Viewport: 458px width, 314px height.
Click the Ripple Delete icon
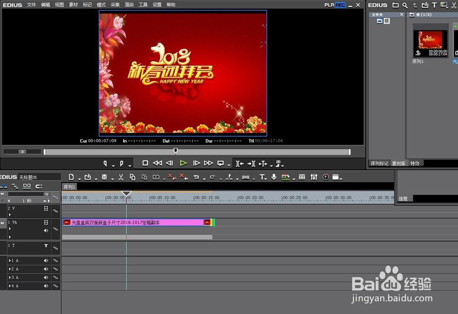point(184,177)
